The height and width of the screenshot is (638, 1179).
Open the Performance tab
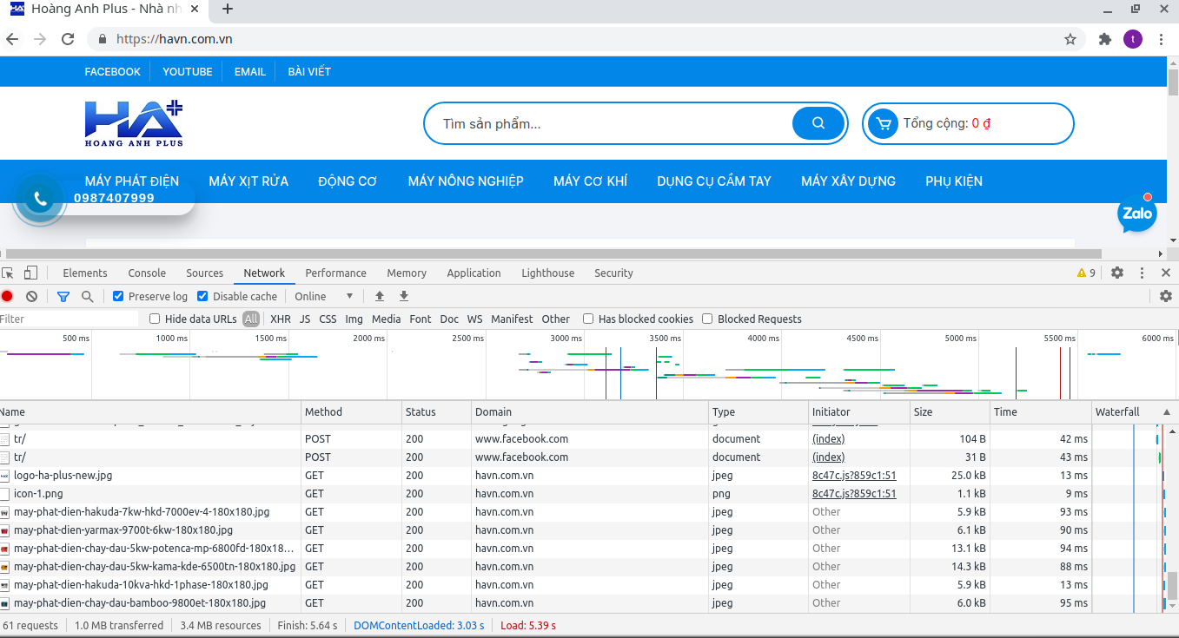(x=335, y=273)
